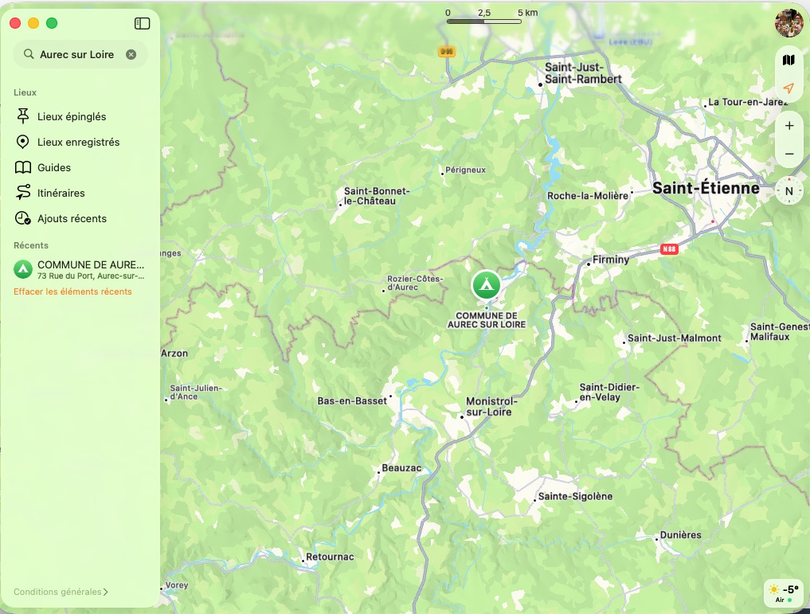Click Effacer les éléments récents link
Viewport: 810px width, 614px height.
coord(72,291)
